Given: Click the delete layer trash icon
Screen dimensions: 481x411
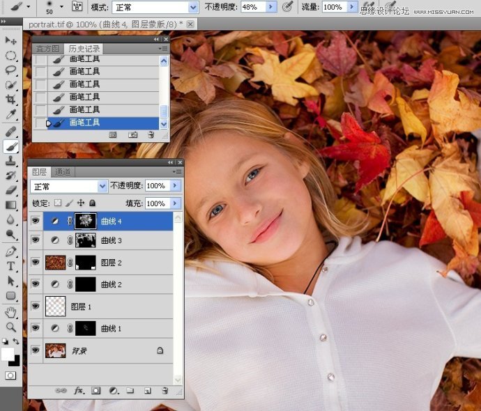Looking at the screenshot, I should (x=165, y=391).
